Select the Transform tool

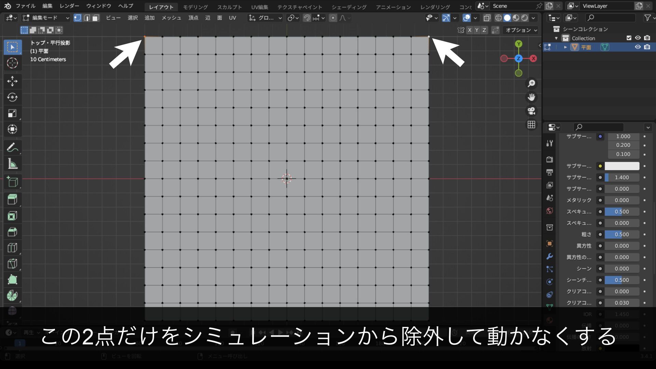pyautogui.click(x=13, y=129)
